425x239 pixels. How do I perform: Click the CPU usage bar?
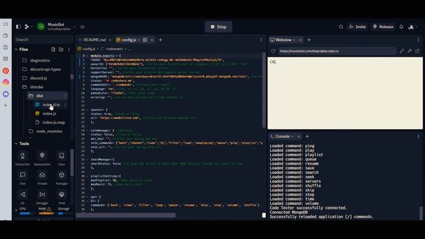coord(27,214)
